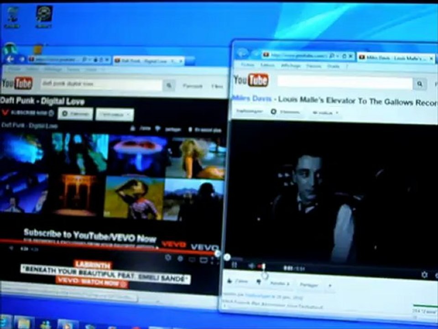Open File Explorer from the taskbar
The height and width of the screenshot is (329, 438).
click(x=24, y=324)
